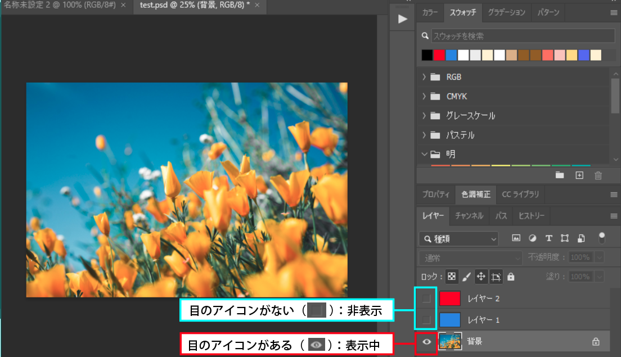
Task: Show レイヤー 1 using its visibility box
Action: click(426, 319)
